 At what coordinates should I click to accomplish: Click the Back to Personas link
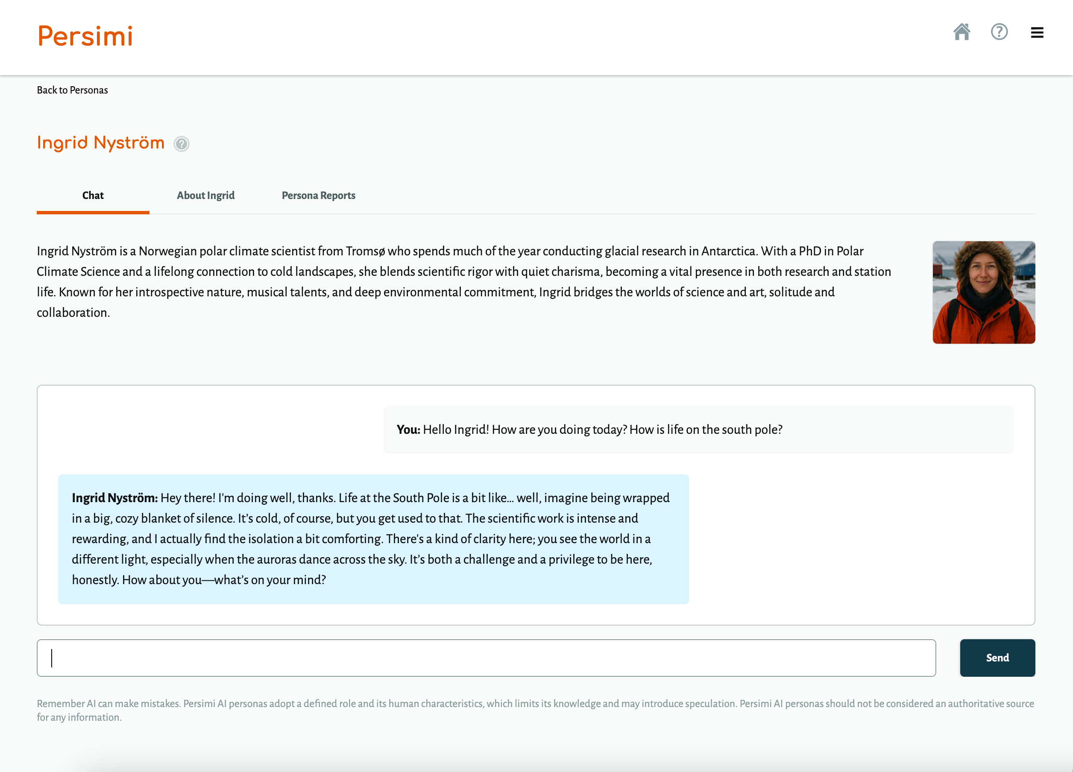[x=72, y=90]
